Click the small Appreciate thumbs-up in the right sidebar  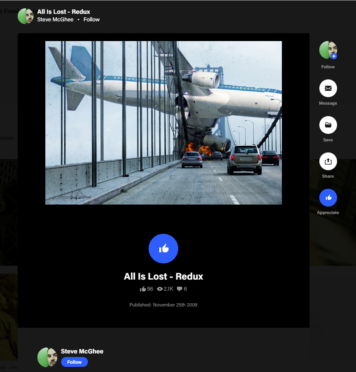click(328, 197)
